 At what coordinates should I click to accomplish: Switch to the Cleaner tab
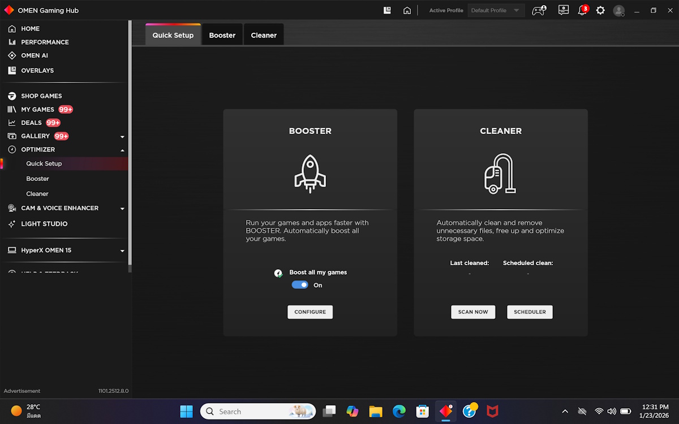point(264,35)
